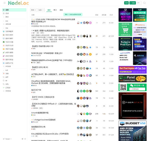Open the hamburger sidebar menu
Screen dimensions: 147x141
click(x=5, y=3)
